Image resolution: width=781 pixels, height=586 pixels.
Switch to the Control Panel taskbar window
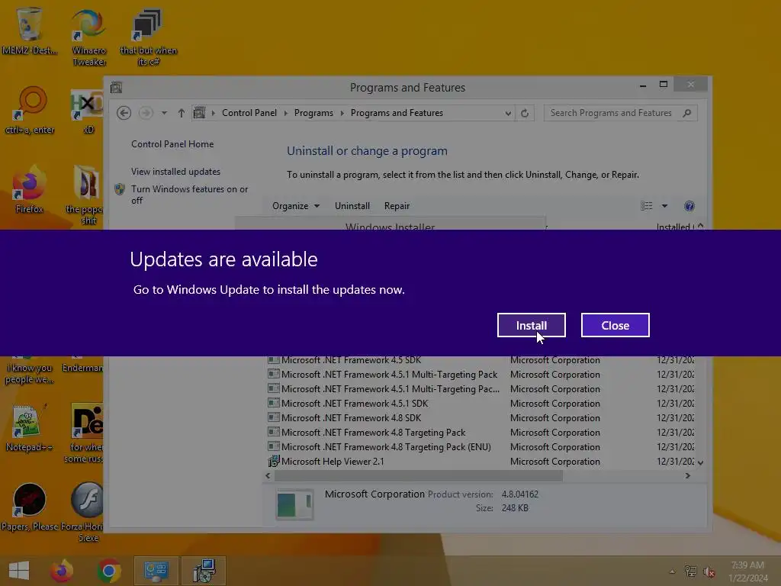point(156,571)
